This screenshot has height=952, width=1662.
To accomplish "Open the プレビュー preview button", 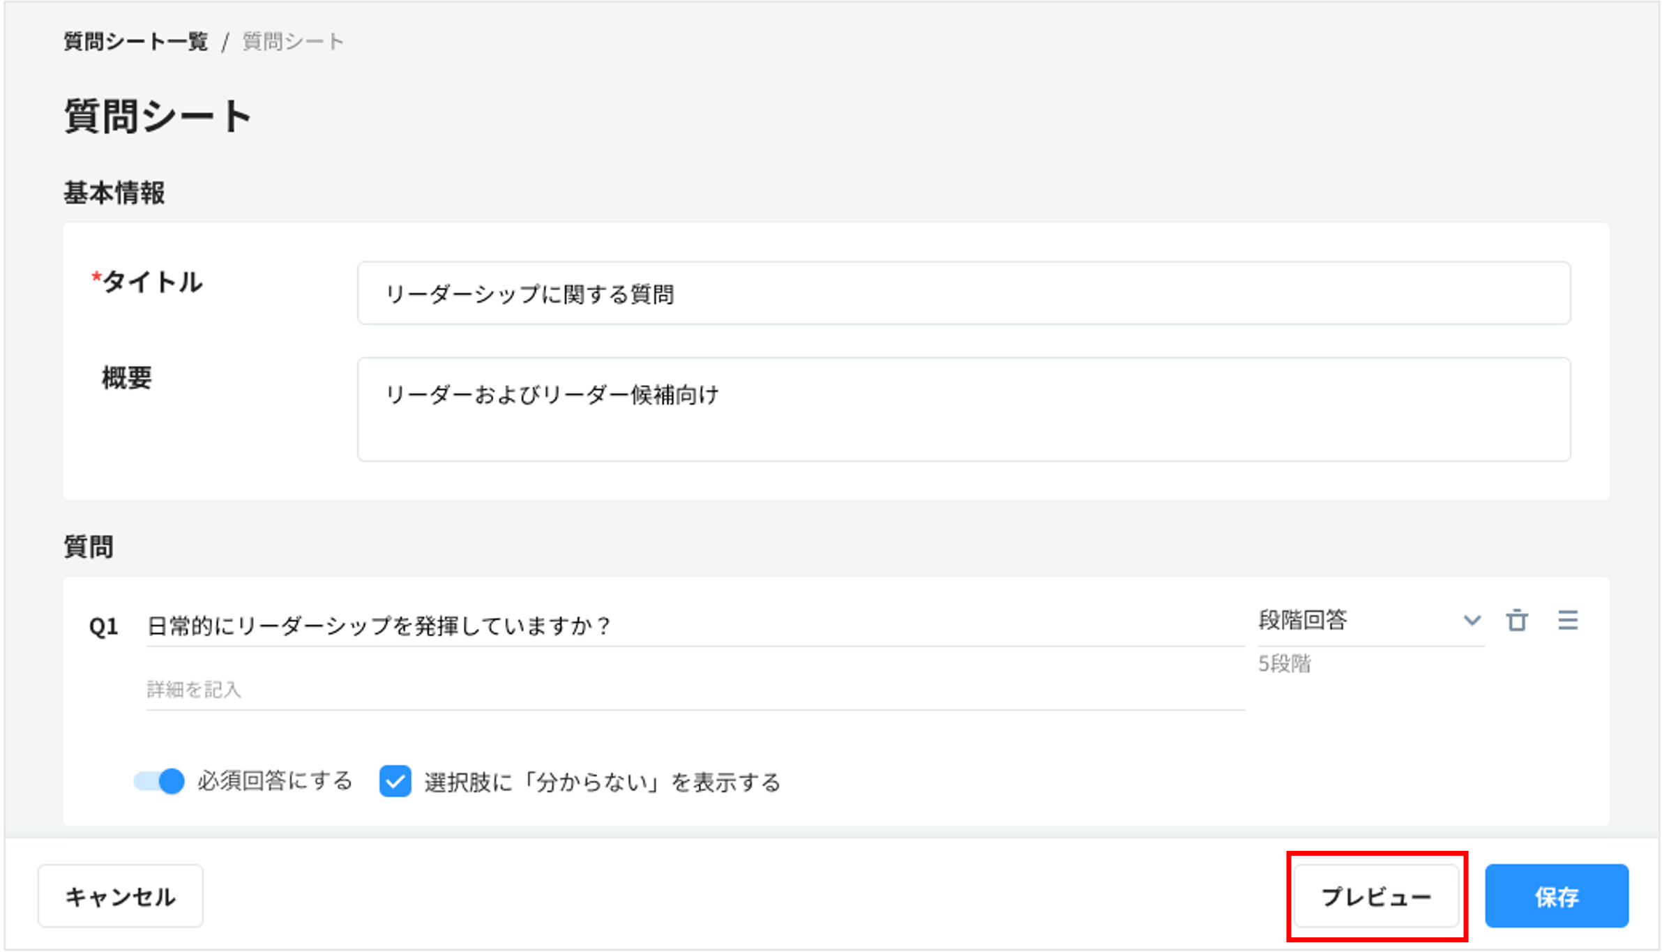I will click(1376, 896).
